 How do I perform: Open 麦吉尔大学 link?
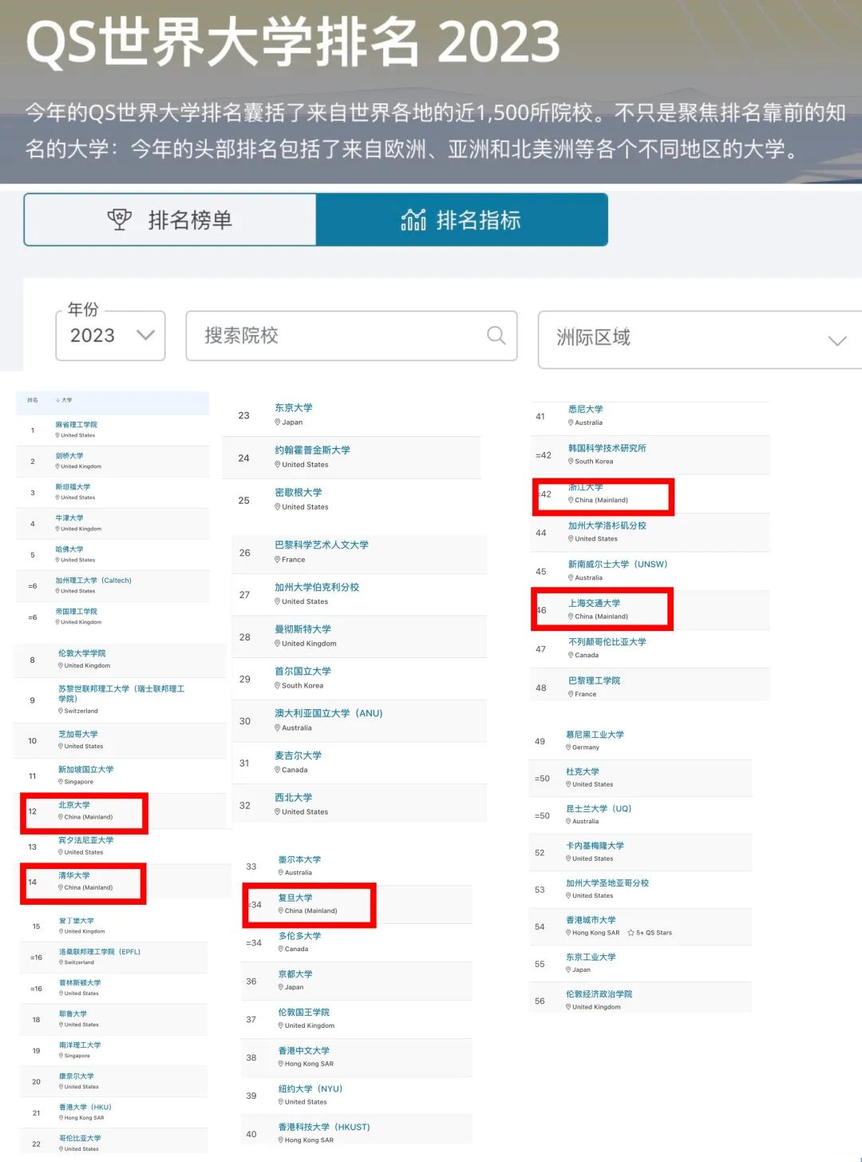click(x=299, y=755)
